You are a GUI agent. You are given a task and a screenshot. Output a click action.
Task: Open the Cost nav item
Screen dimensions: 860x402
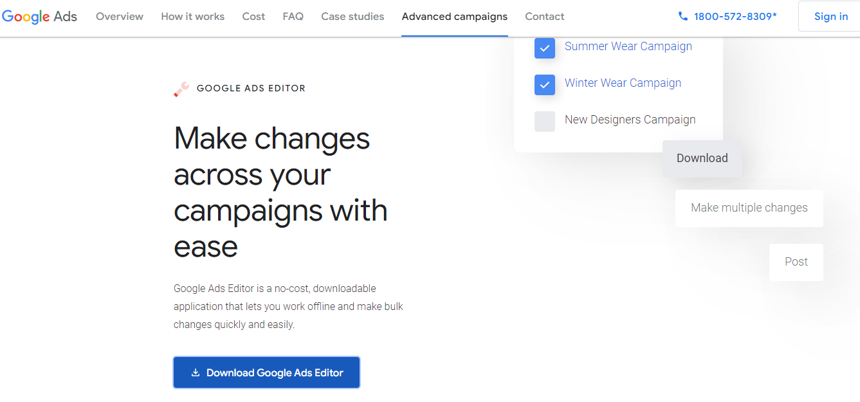point(253,17)
